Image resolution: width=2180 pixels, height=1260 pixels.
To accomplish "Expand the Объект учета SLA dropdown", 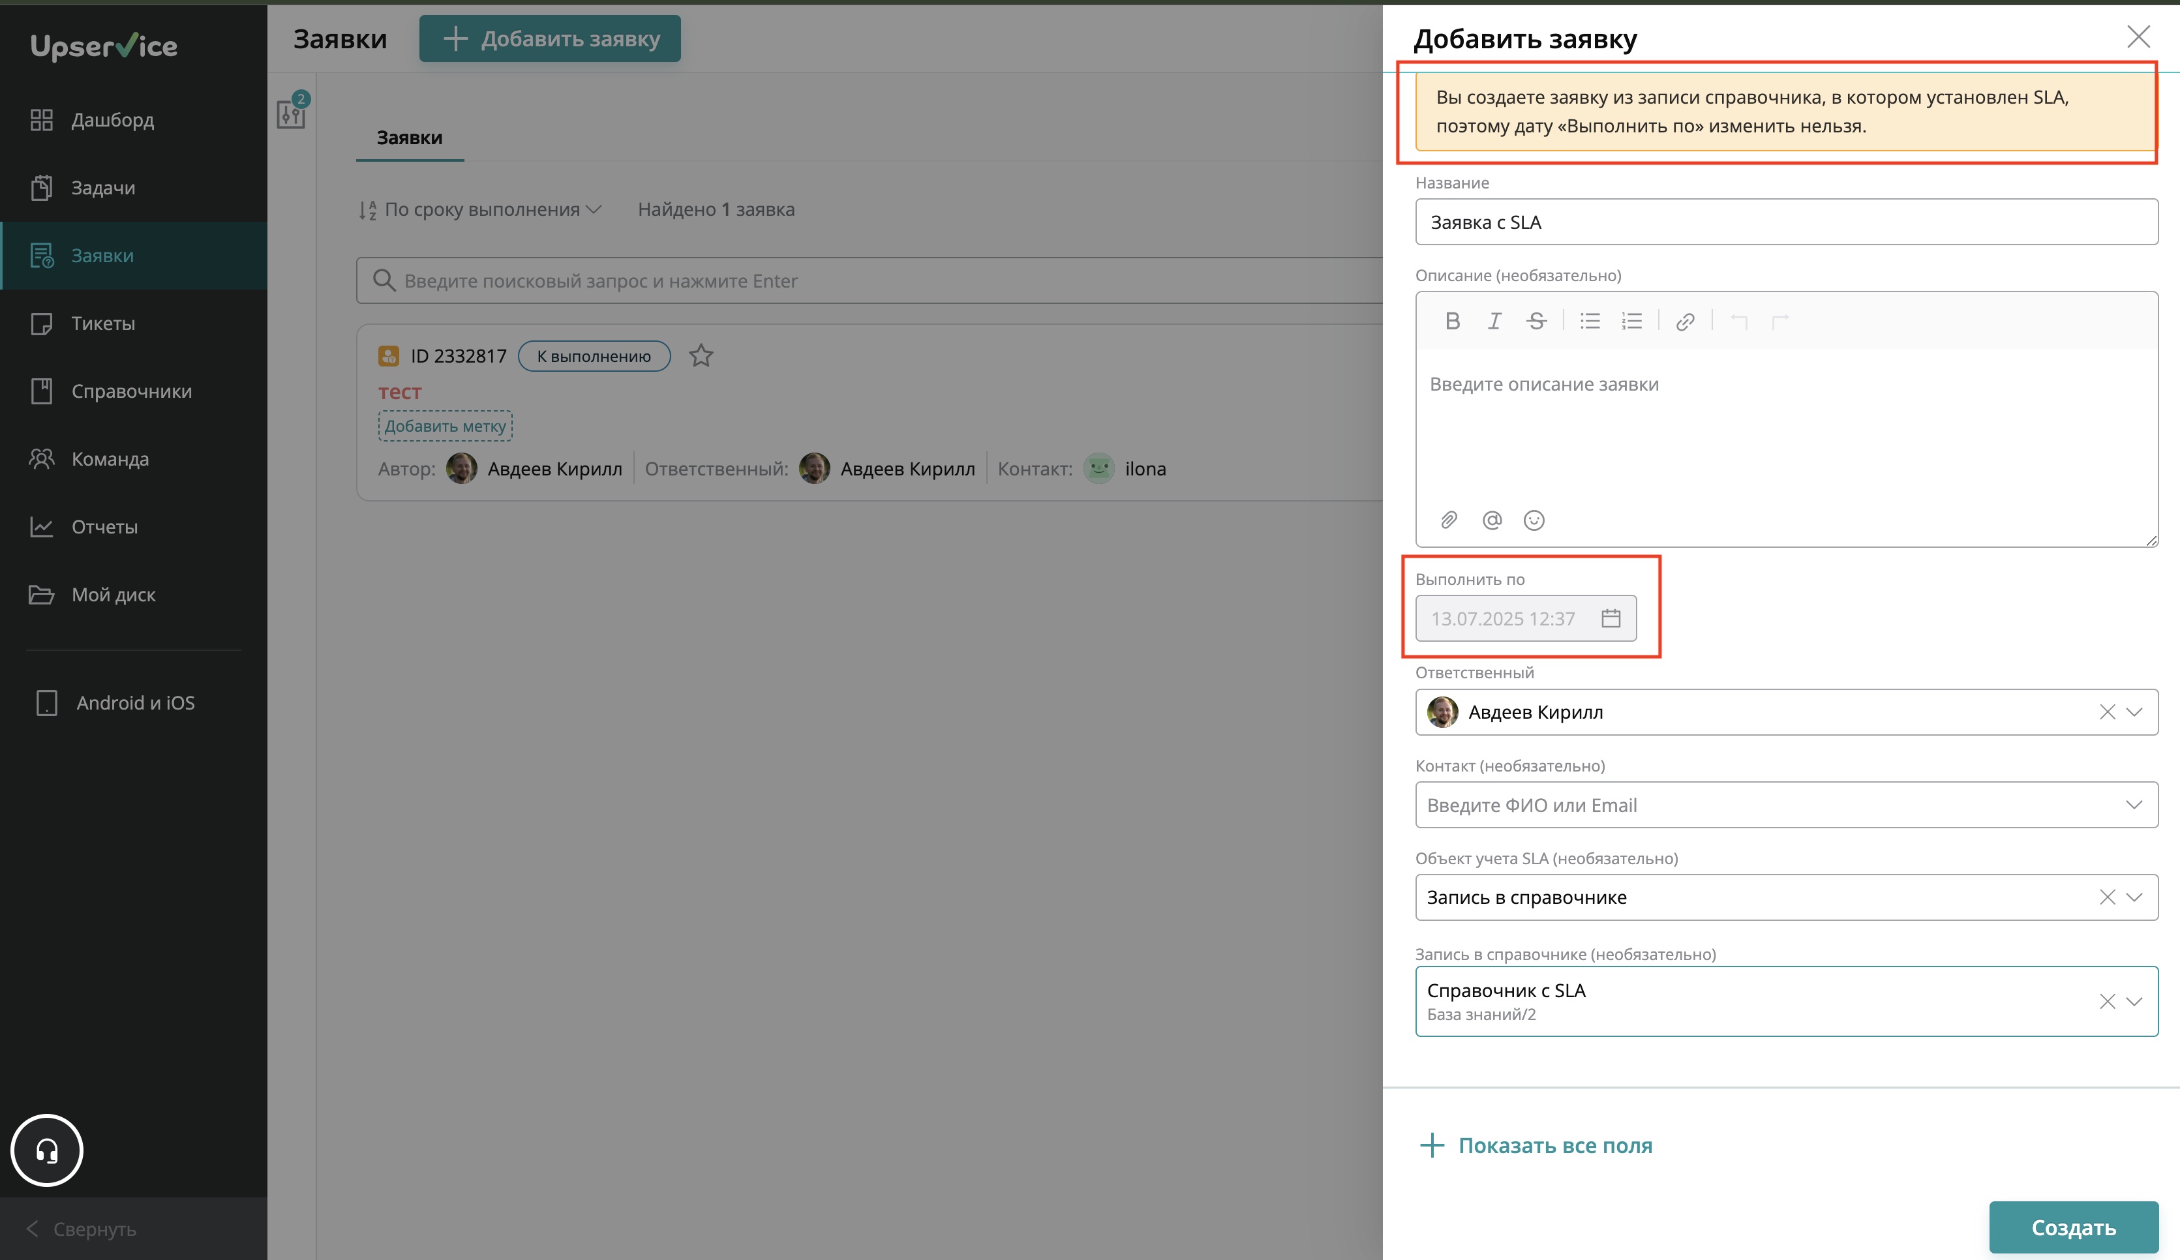I will point(2134,897).
